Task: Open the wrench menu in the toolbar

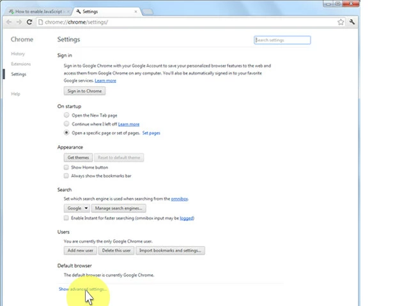Action: [x=352, y=22]
